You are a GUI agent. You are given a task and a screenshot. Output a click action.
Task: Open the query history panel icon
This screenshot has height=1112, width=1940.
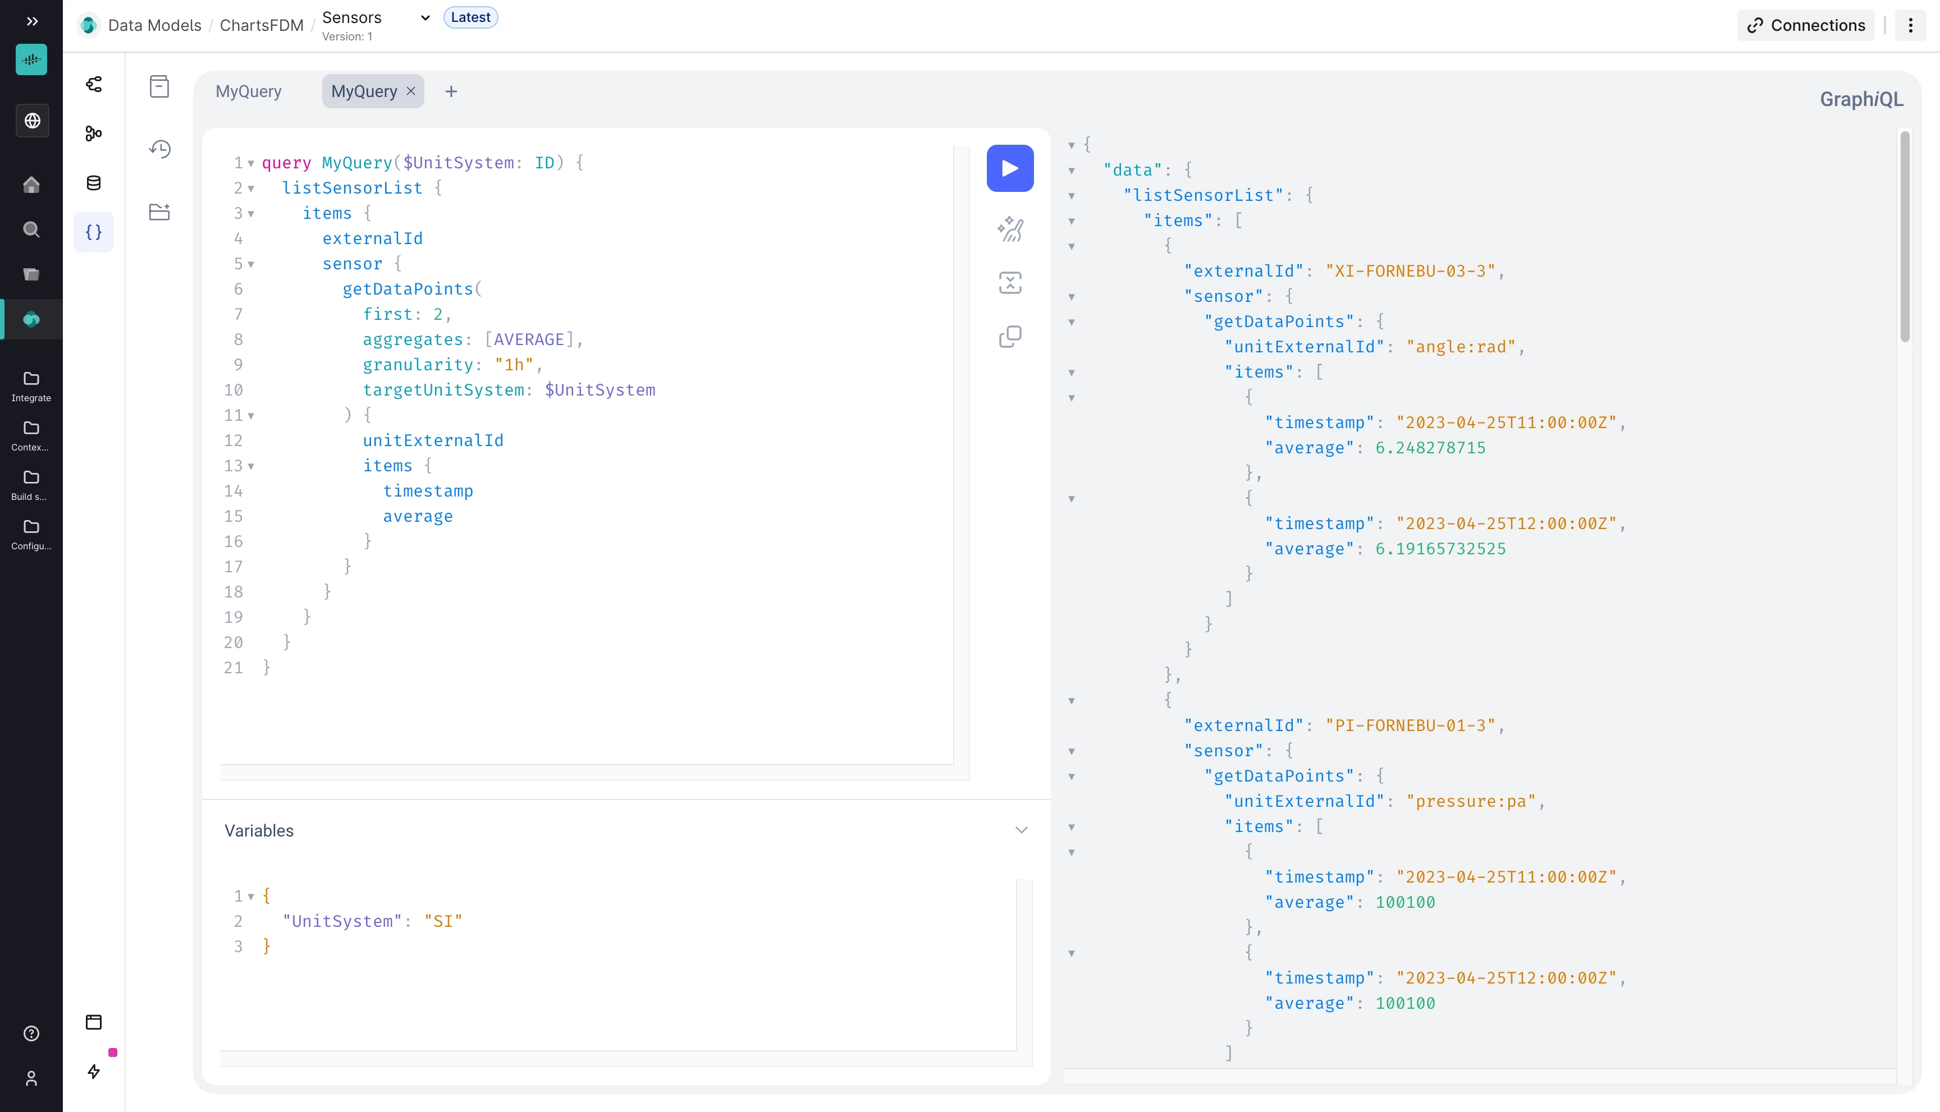[159, 148]
